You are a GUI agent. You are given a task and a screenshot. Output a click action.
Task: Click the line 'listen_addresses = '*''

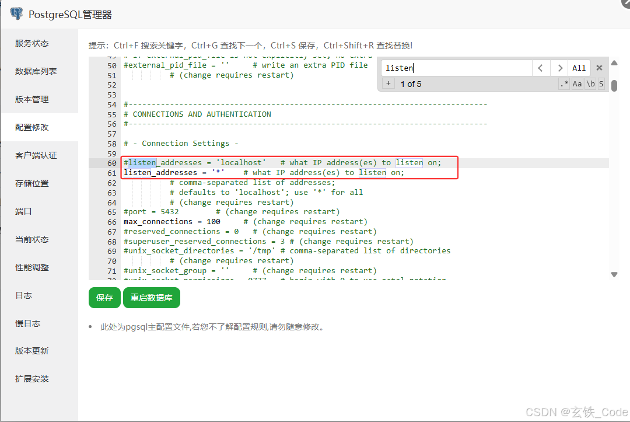(264, 172)
